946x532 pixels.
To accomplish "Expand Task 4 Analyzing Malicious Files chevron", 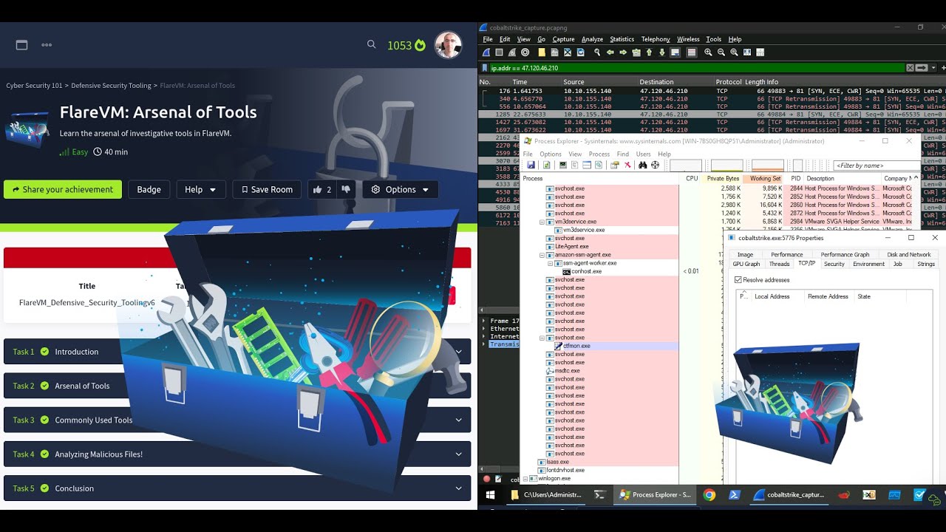I will point(458,454).
